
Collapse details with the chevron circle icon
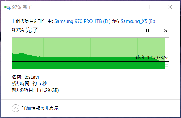(x=16, y=108)
